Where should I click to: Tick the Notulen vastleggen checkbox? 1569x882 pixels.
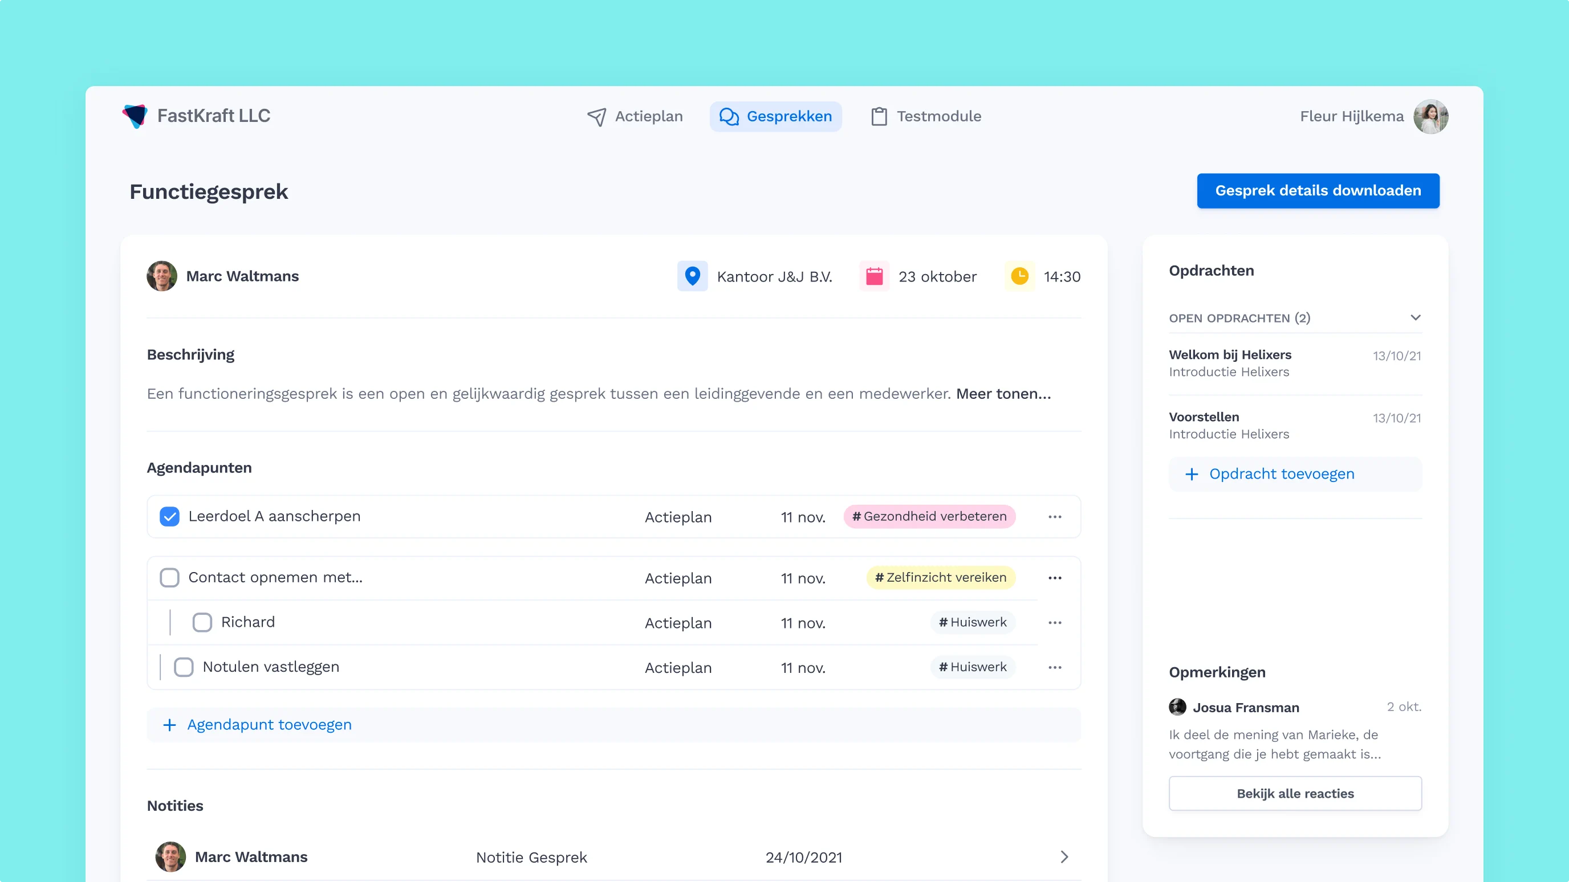pyautogui.click(x=184, y=667)
